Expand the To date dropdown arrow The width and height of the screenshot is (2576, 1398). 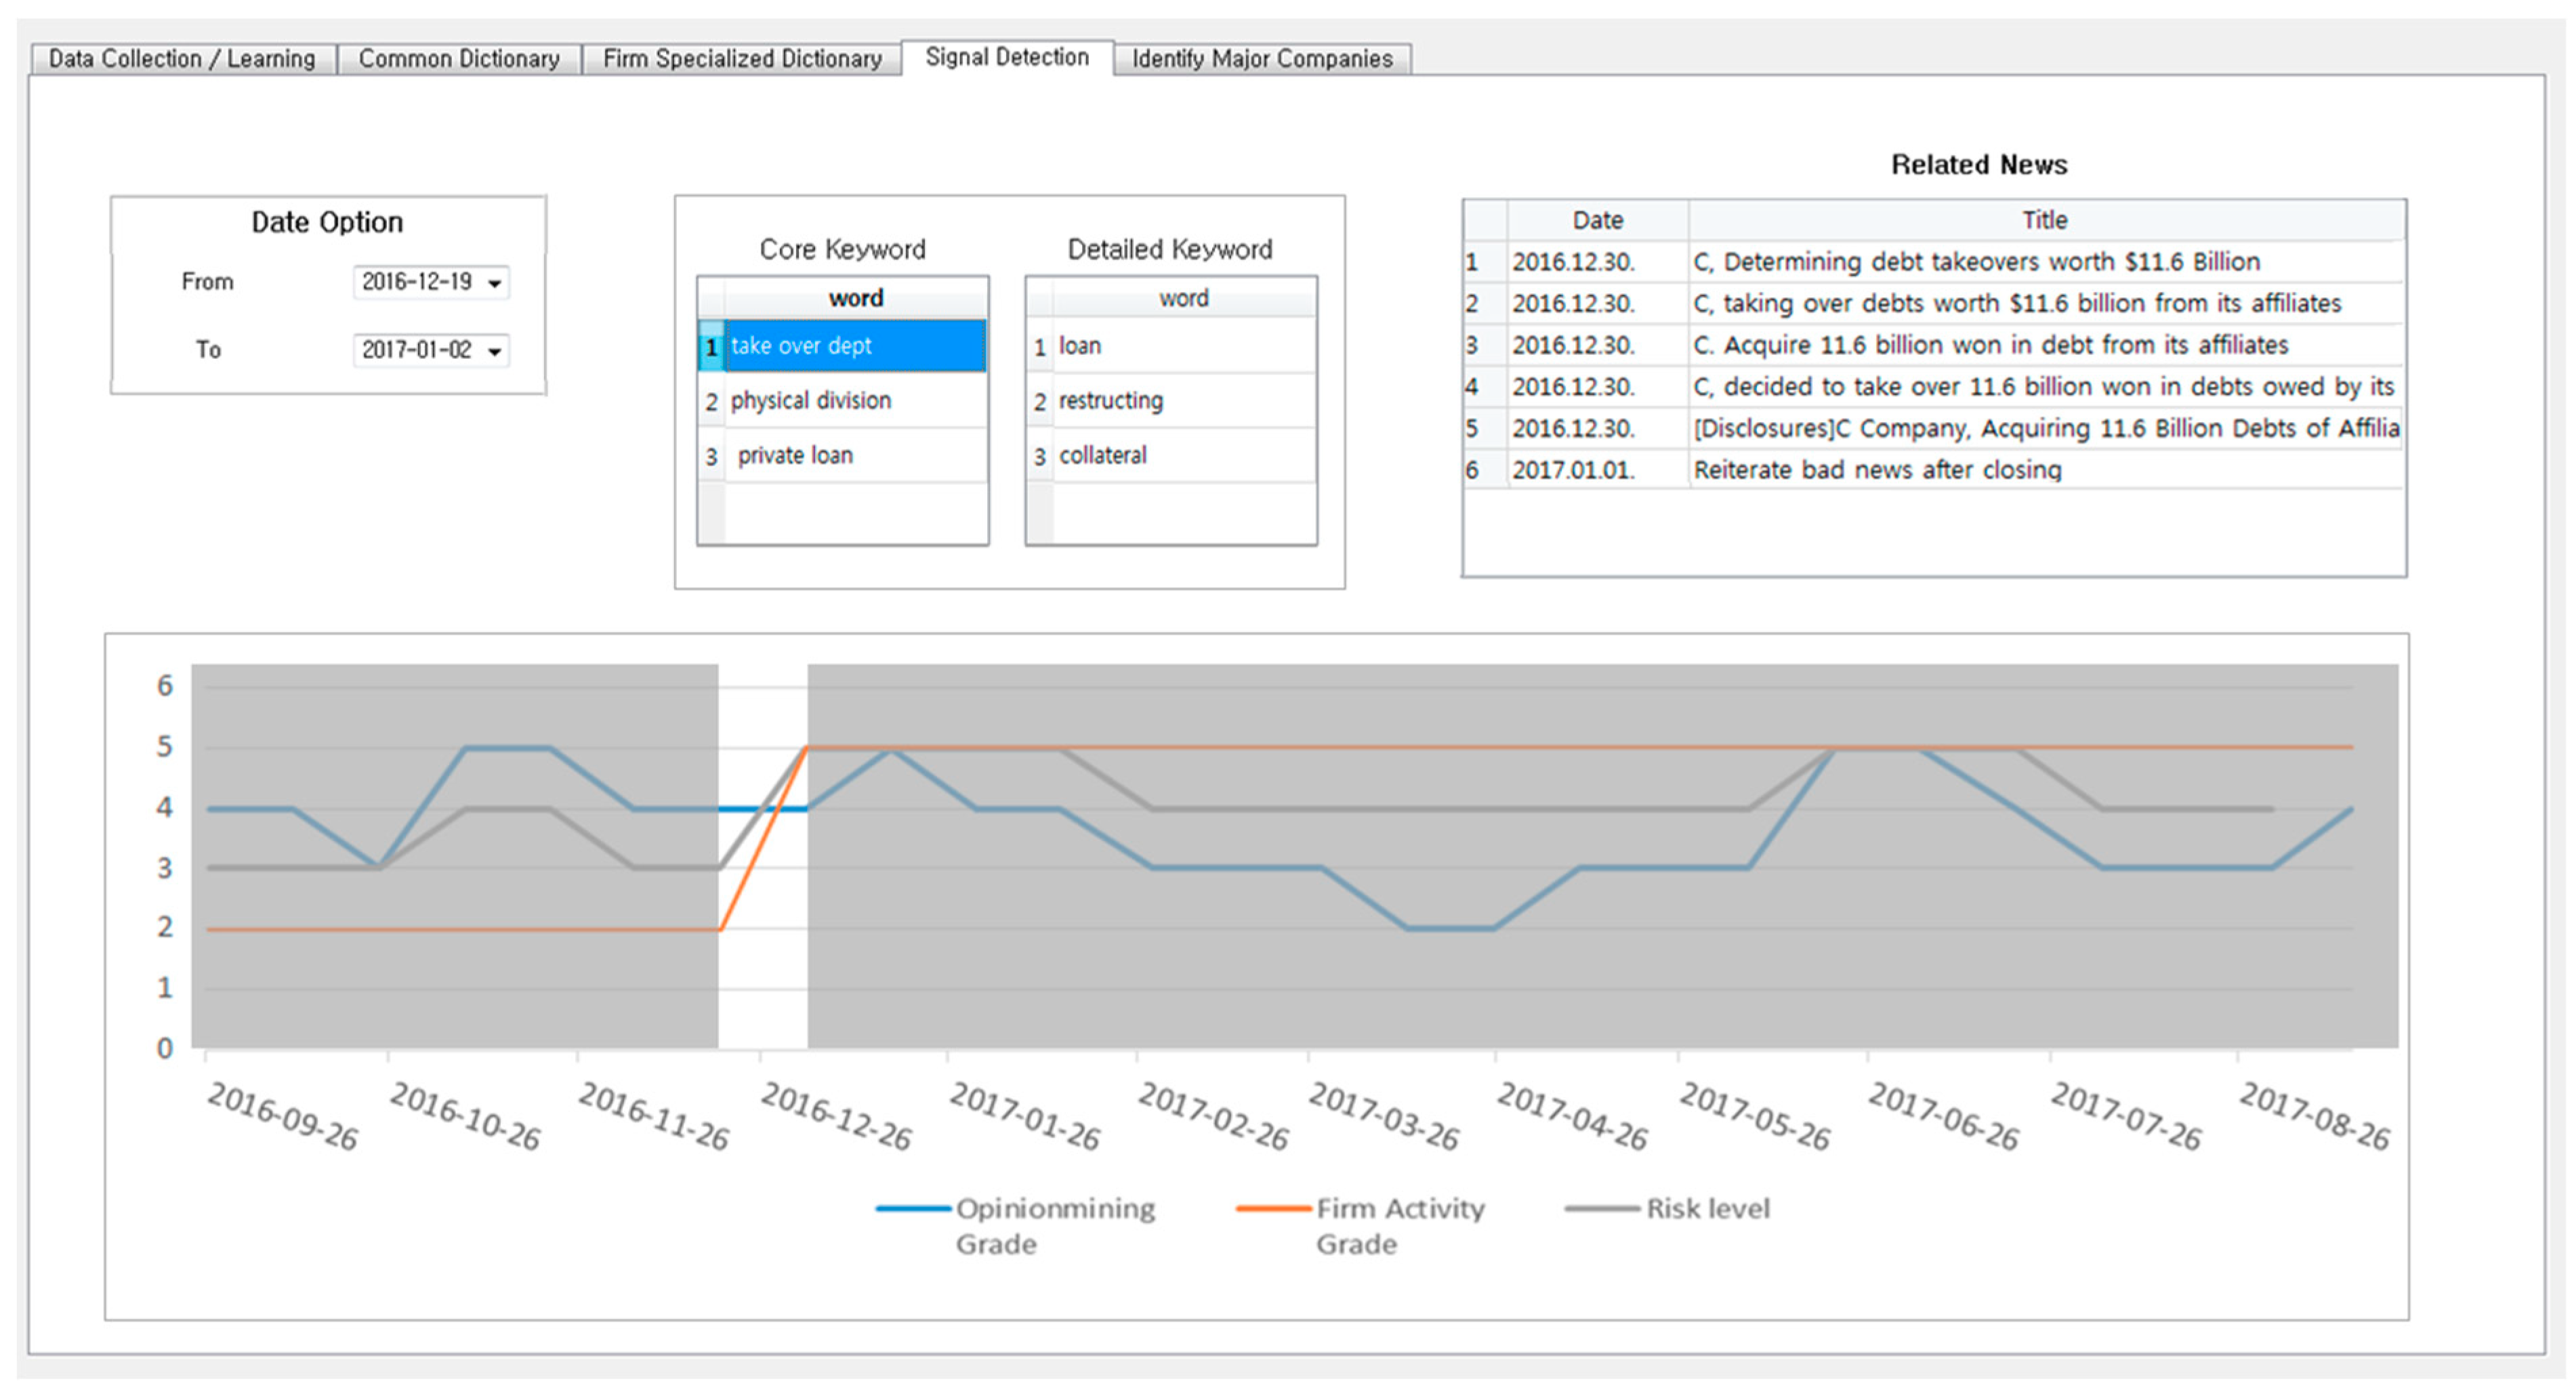(x=494, y=352)
